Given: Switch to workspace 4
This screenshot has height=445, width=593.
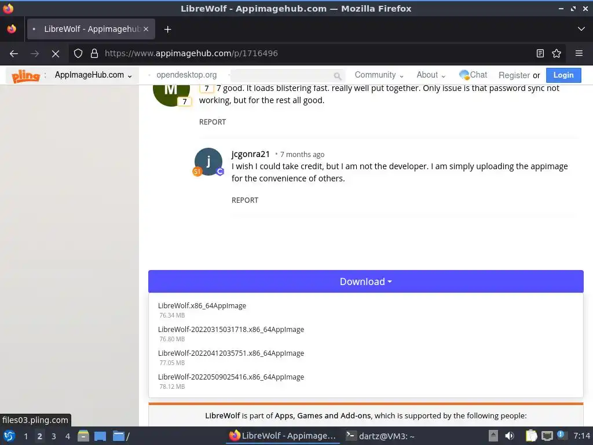Looking at the screenshot, I should click(x=68, y=436).
